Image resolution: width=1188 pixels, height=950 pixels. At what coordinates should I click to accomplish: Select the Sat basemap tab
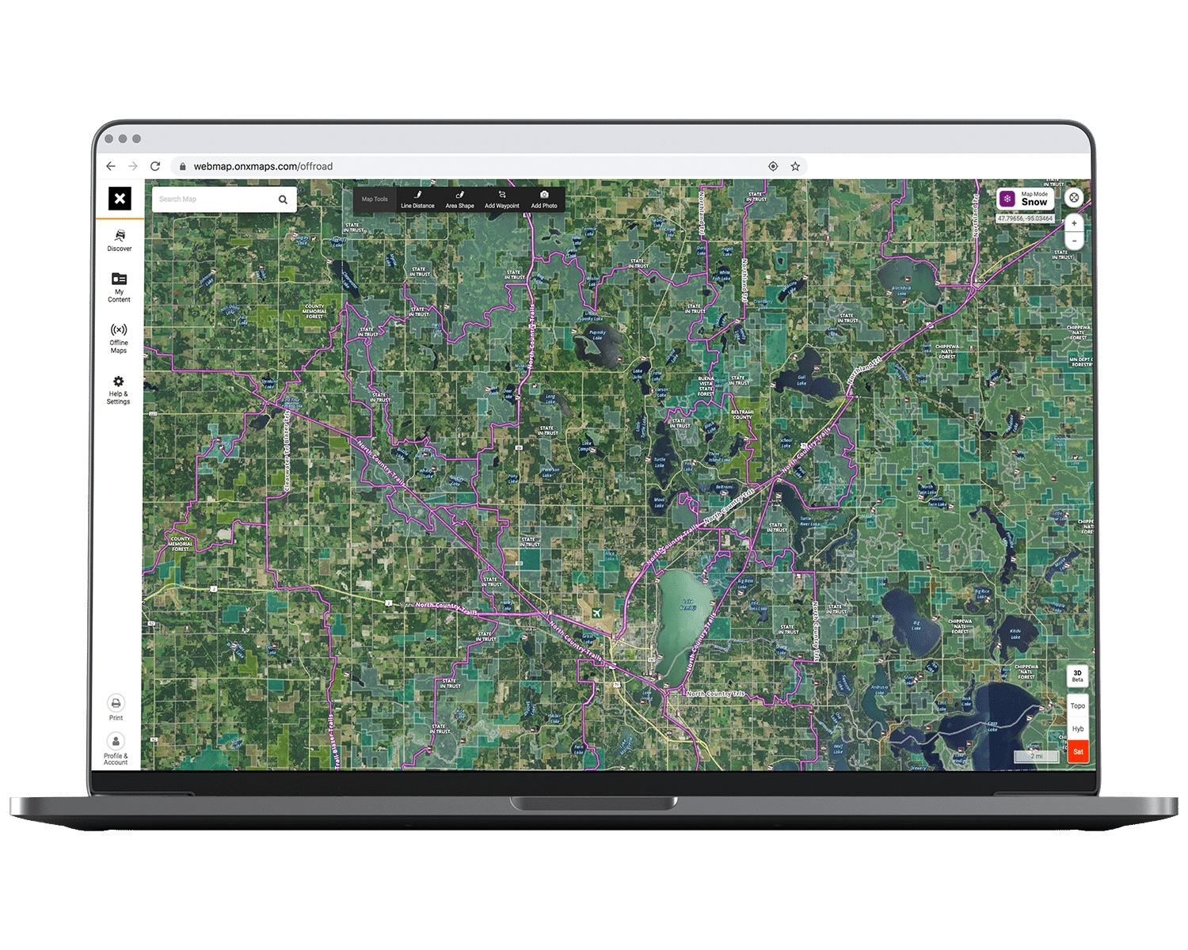click(1077, 750)
